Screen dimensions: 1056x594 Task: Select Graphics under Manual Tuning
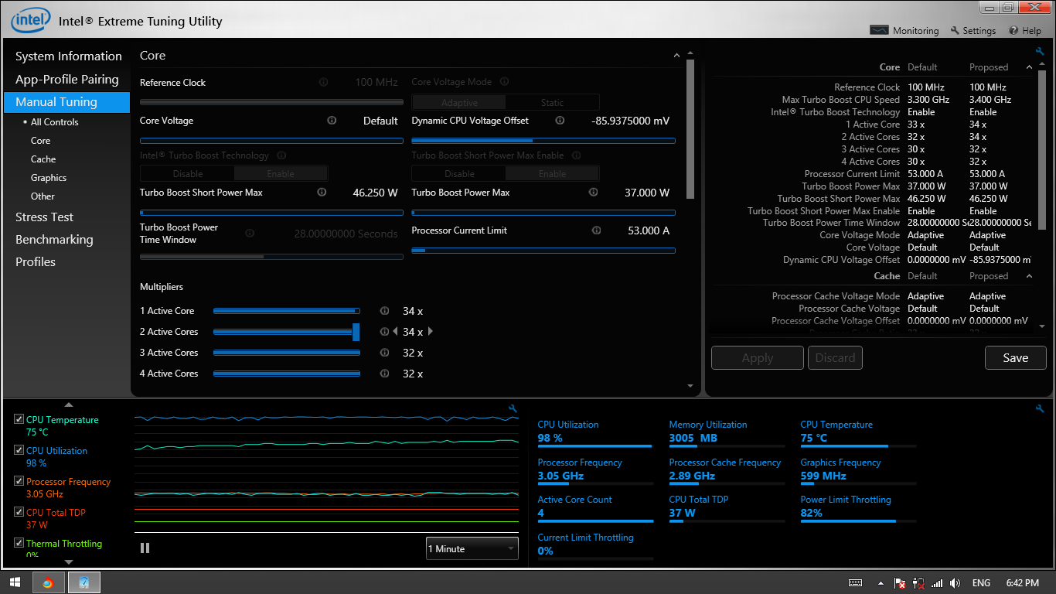(49, 177)
